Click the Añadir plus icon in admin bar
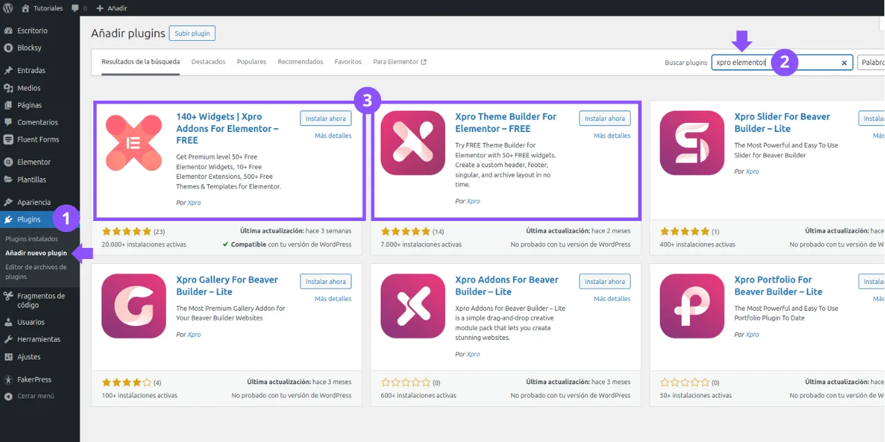 coord(100,8)
